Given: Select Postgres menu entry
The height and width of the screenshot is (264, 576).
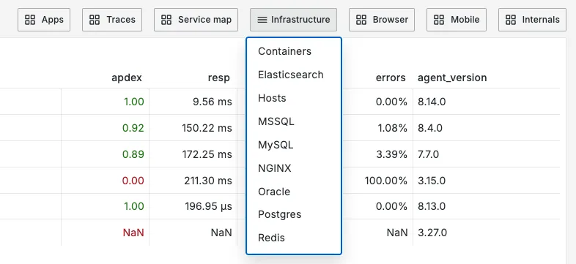Looking at the screenshot, I should click(294, 214).
